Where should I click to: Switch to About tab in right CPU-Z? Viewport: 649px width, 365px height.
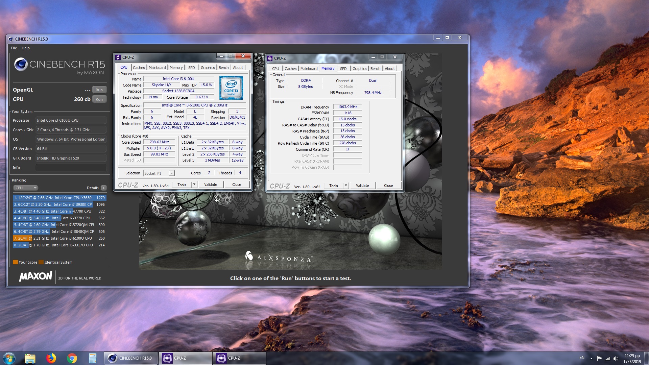click(390, 69)
